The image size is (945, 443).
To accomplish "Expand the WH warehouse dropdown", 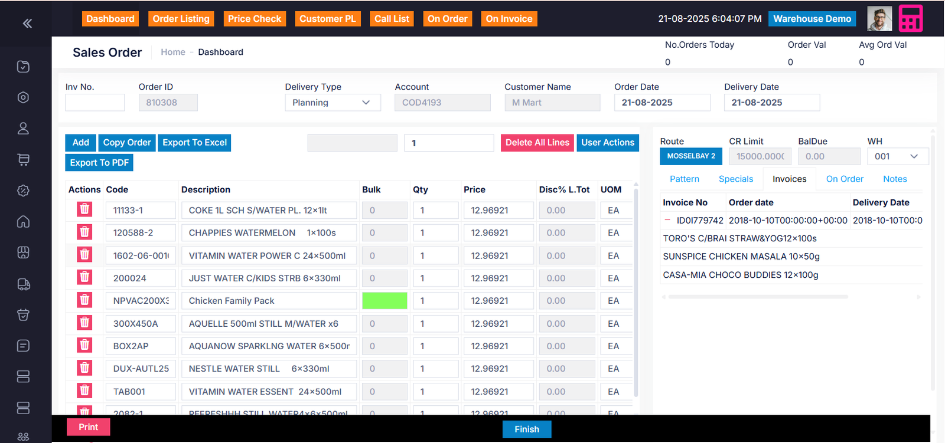I will pos(897,156).
